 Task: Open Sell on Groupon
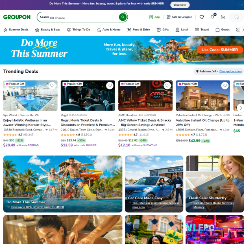tap(179, 17)
